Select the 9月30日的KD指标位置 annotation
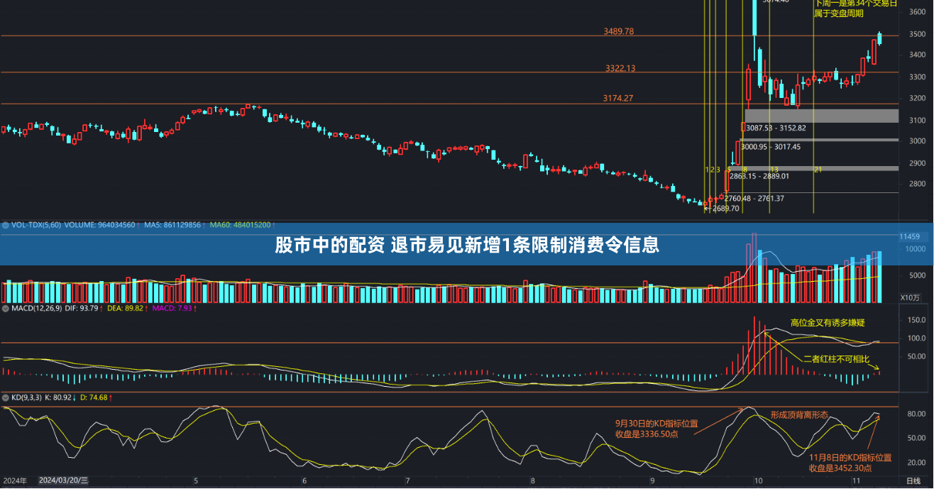934x489 pixels. point(656,424)
